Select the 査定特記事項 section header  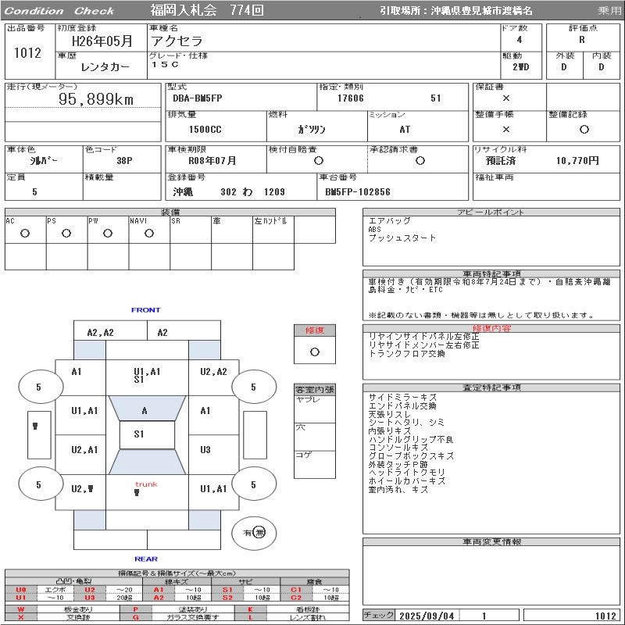pyautogui.click(x=491, y=387)
